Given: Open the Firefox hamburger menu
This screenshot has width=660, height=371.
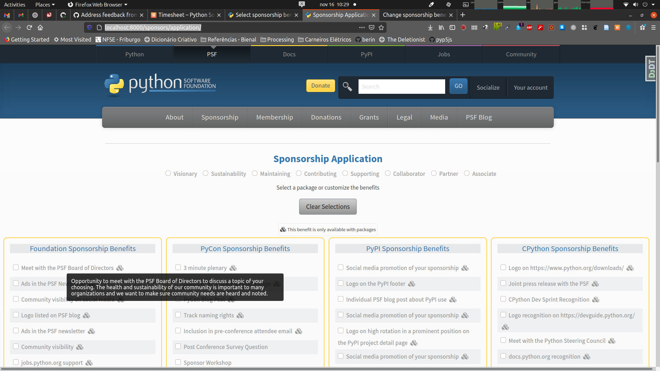Looking at the screenshot, I should tap(653, 27).
